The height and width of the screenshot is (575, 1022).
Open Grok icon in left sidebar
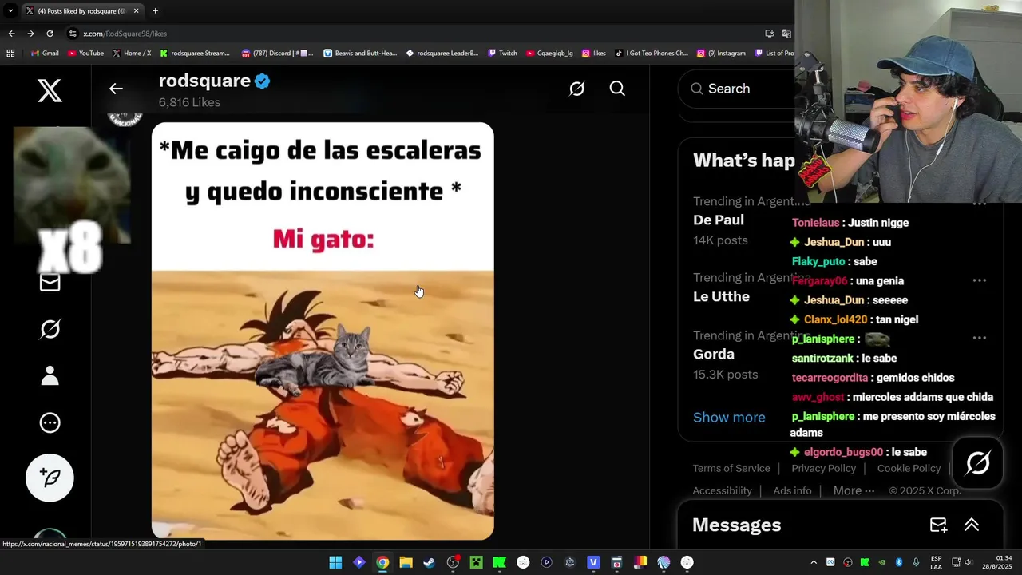[x=50, y=329]
